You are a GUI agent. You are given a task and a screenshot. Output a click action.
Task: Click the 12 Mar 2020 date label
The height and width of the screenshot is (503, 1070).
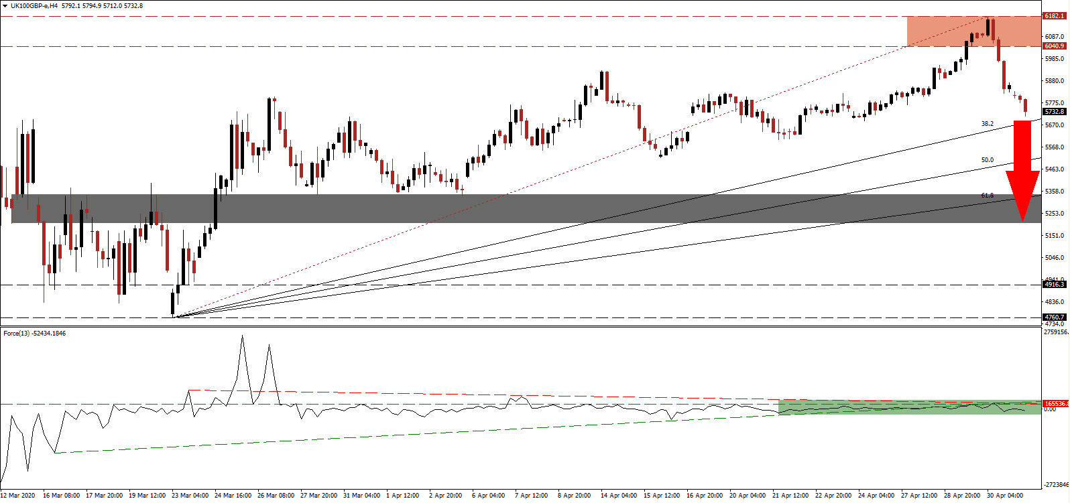click(18, 496)
